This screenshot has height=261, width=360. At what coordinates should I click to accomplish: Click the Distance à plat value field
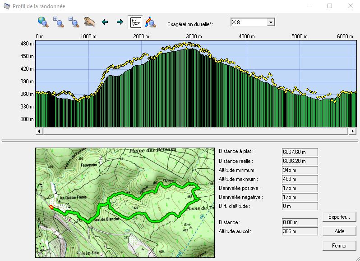click(300, 152)
